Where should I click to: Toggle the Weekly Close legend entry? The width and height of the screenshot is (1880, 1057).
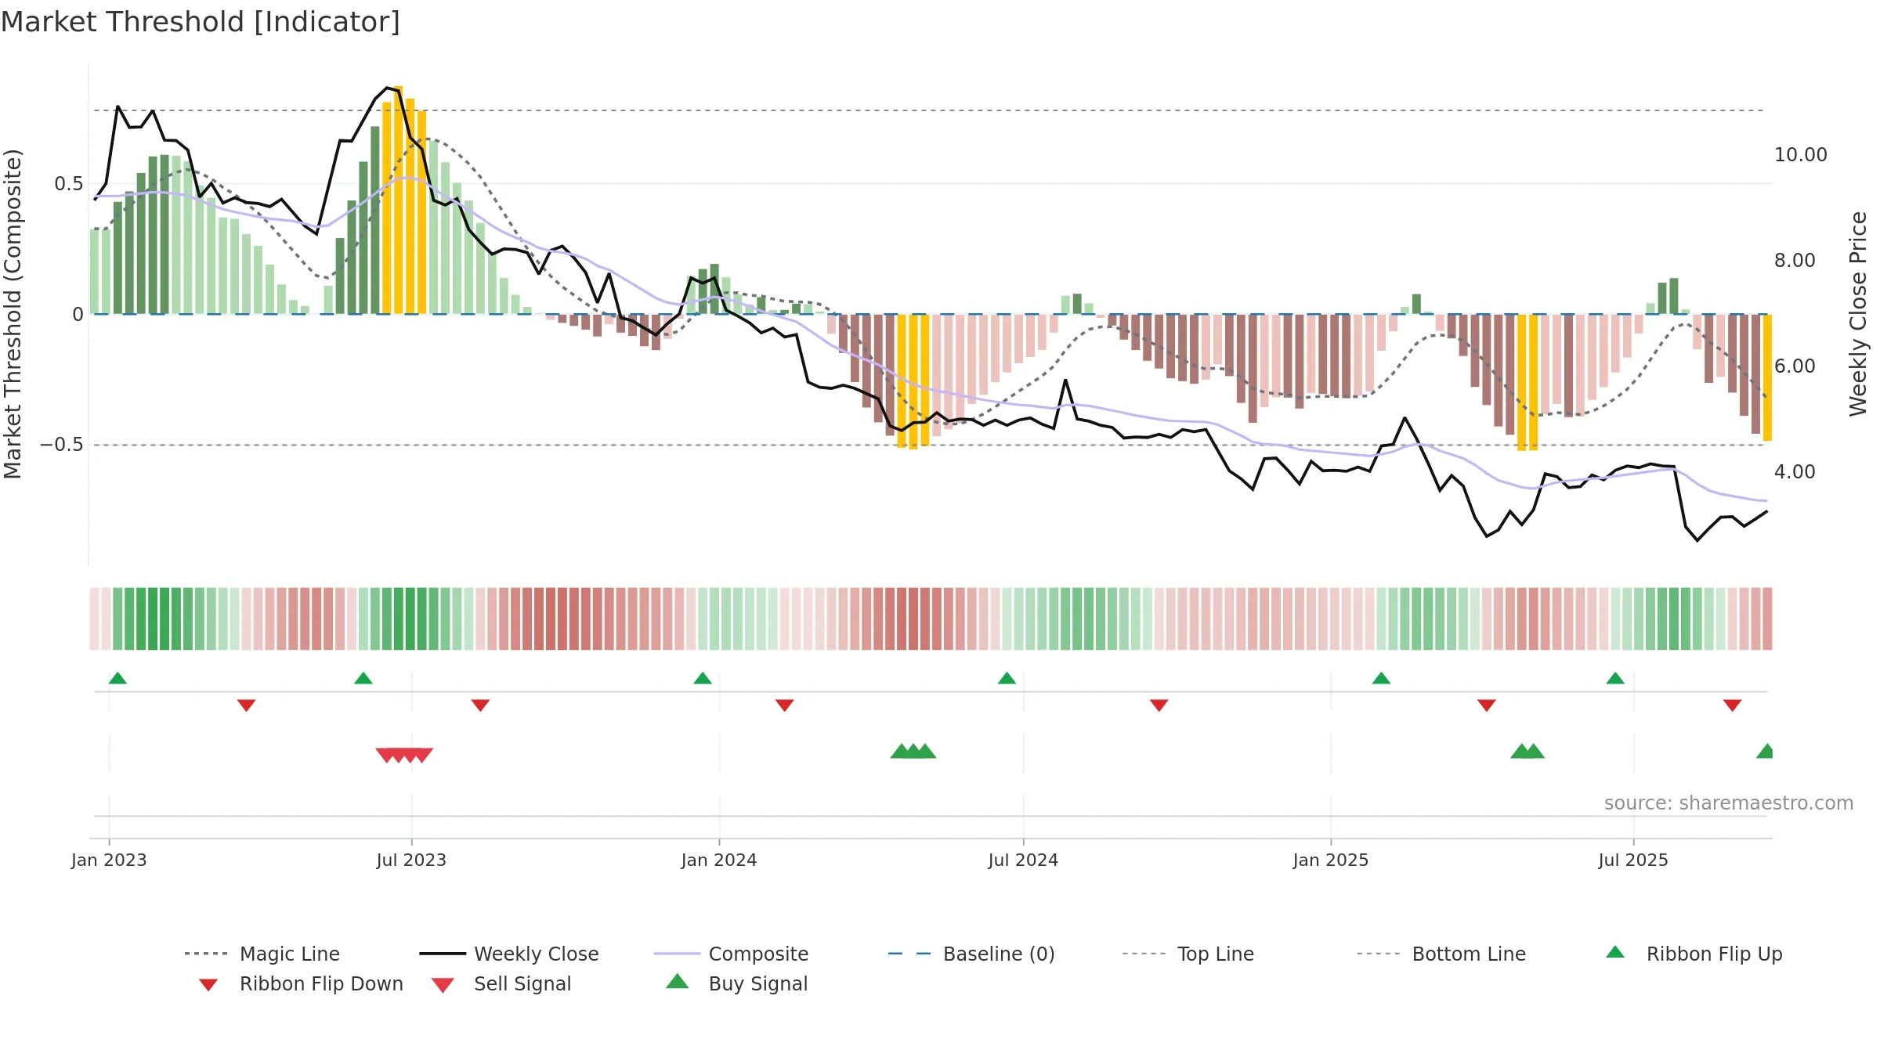tap(509, 954)
